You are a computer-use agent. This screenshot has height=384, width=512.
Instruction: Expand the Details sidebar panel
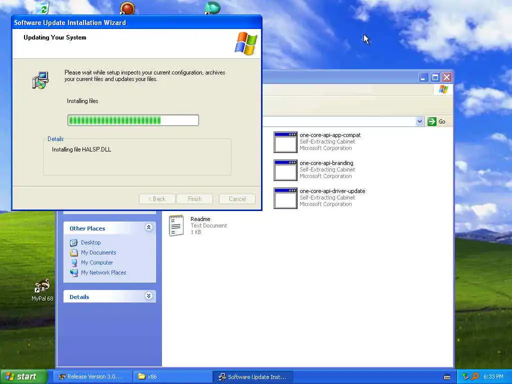[148, 296]
